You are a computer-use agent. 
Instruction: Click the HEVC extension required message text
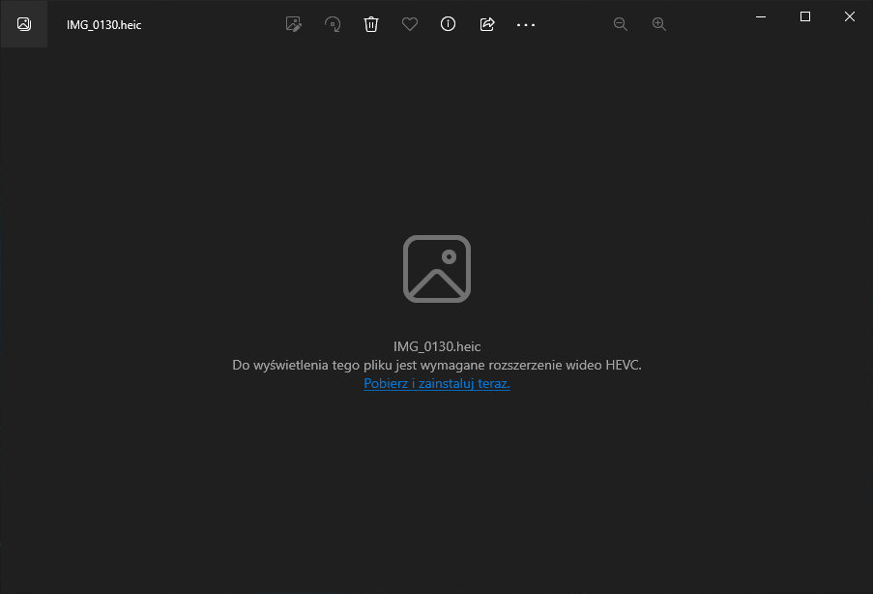pyautogui.click(x=437, y=365)
